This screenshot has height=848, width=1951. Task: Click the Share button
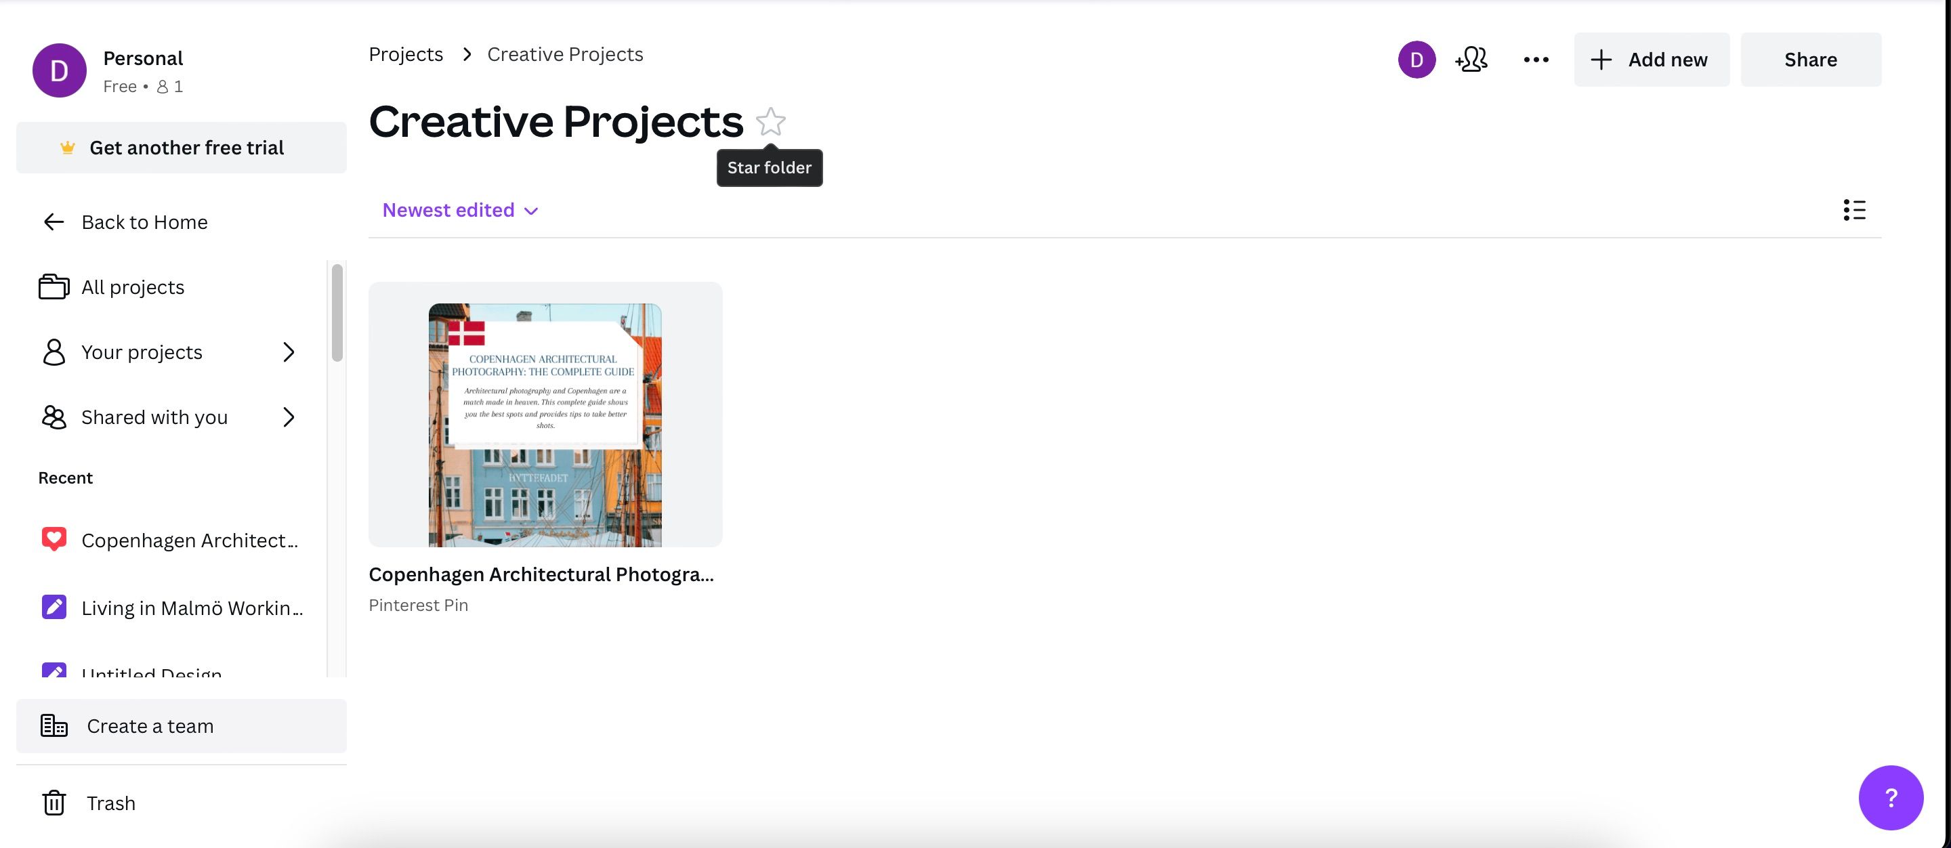tap(1811, 59)
